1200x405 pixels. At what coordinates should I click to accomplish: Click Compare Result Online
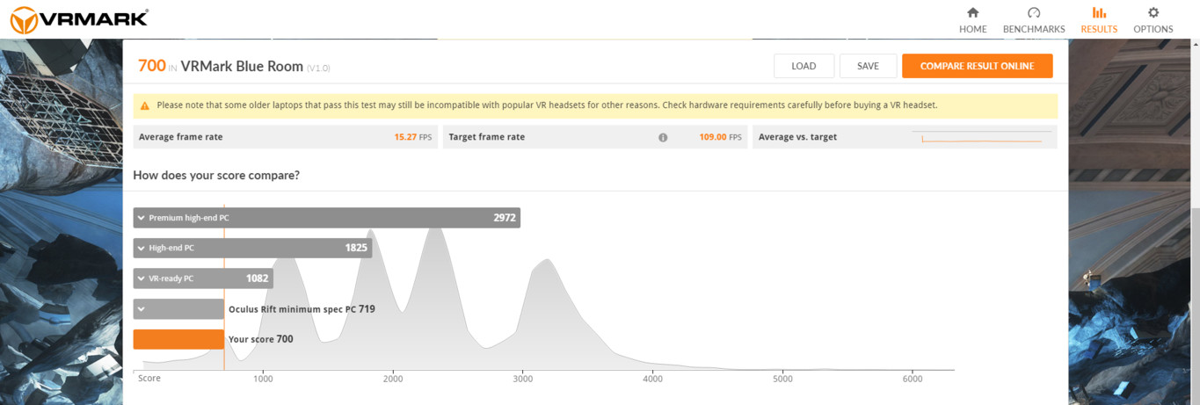pyautogui.click(x=977, y=66)
